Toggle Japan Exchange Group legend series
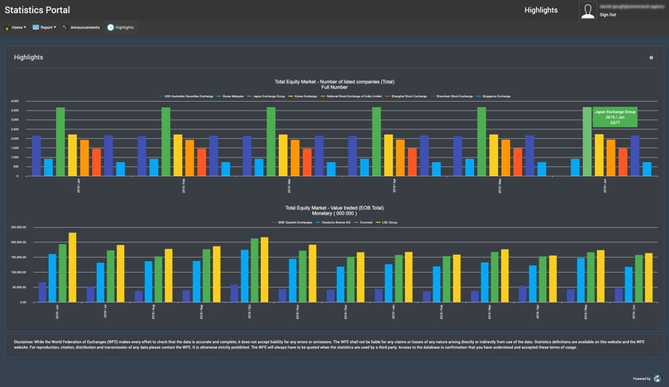Image resolution: width=669 pixels, height=387 pixels. [x=268, y=96]
